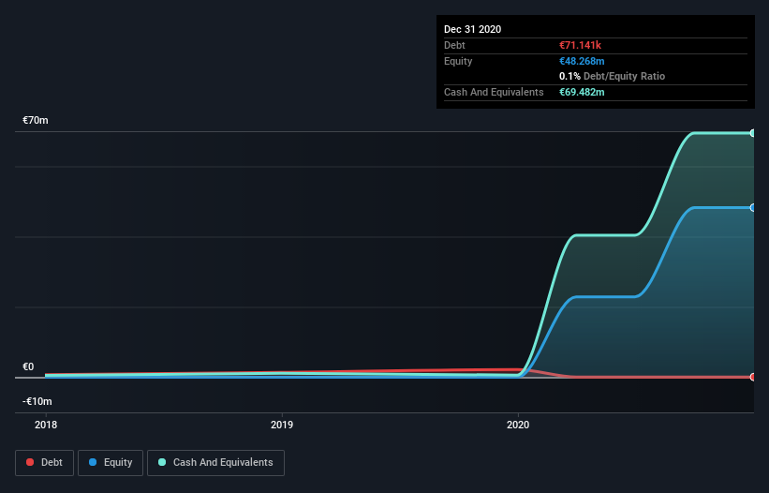
Task: Click Cash And Equivalents tooltip label
Action: [494, 92]
